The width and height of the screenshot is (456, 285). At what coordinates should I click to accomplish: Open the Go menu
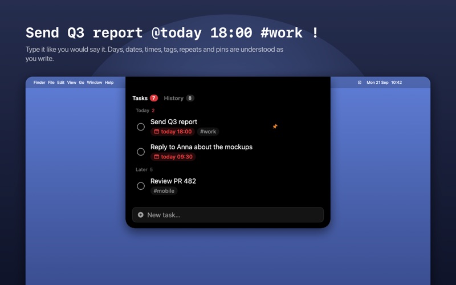82,83
